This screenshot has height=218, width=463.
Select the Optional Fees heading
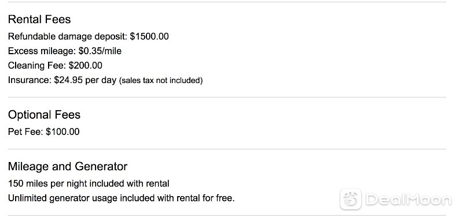(44, 115)
